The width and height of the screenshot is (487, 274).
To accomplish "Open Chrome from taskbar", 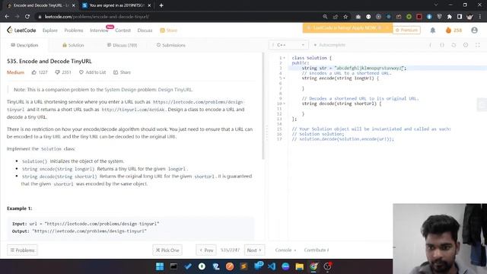I will coord(314,266).
